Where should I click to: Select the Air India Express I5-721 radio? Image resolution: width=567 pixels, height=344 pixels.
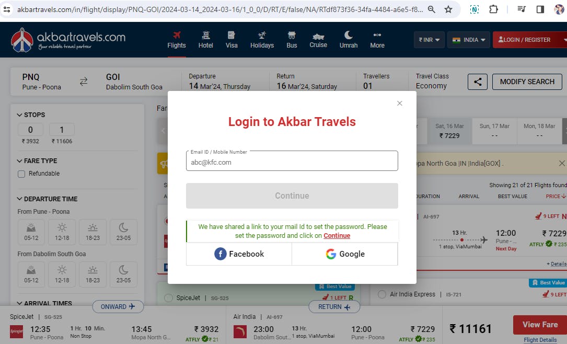[x=381, y=294]
